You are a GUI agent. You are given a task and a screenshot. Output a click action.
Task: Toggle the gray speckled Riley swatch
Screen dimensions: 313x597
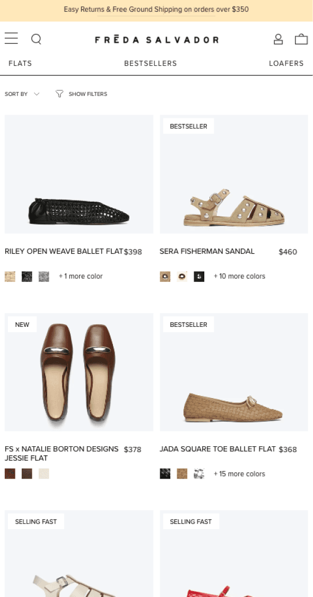(x=44, y=276)
